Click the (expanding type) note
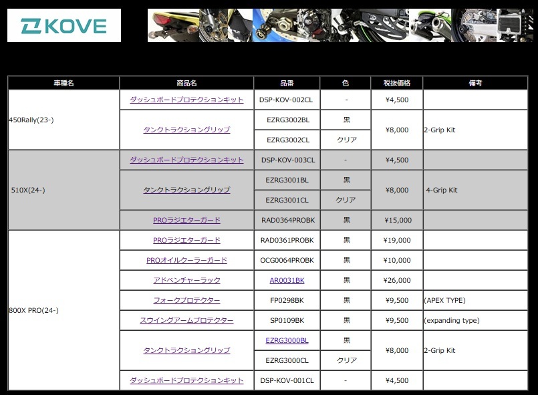Screen dimensions: 538x395 (x=452, y=320)
